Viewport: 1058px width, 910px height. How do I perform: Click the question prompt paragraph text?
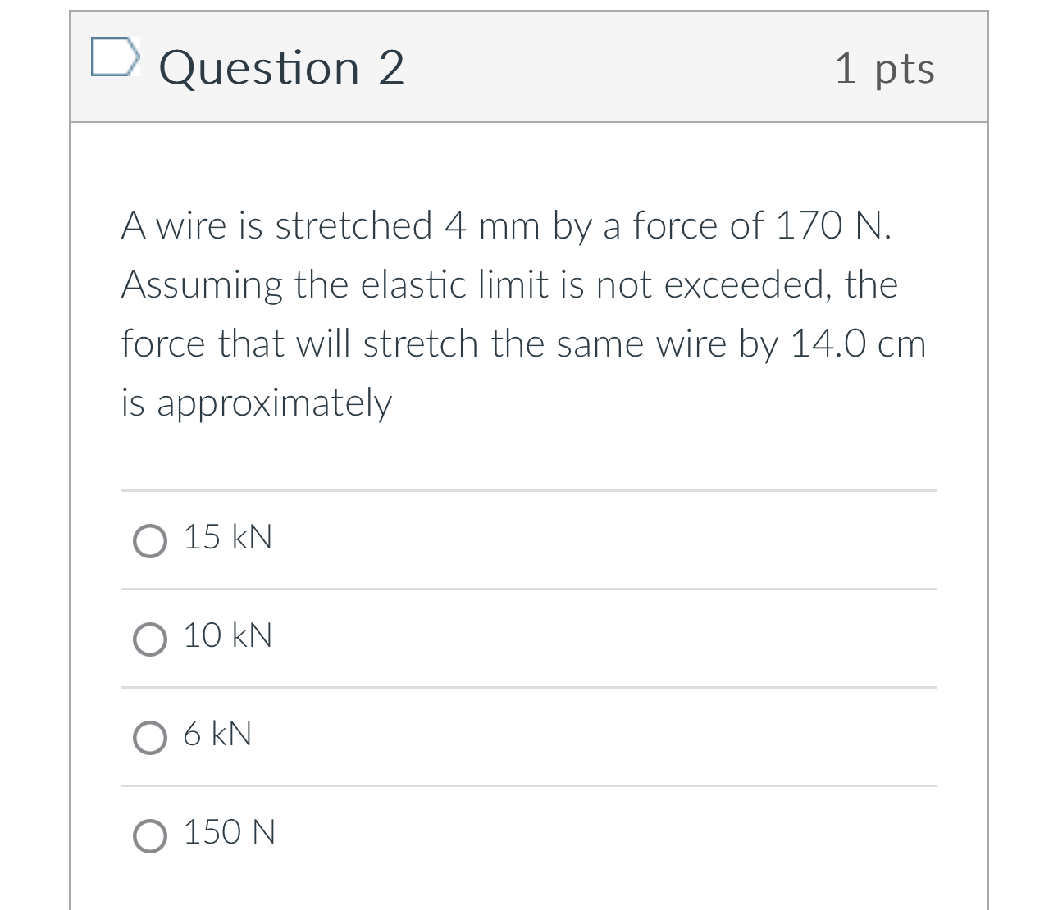[x=525, y=313]
